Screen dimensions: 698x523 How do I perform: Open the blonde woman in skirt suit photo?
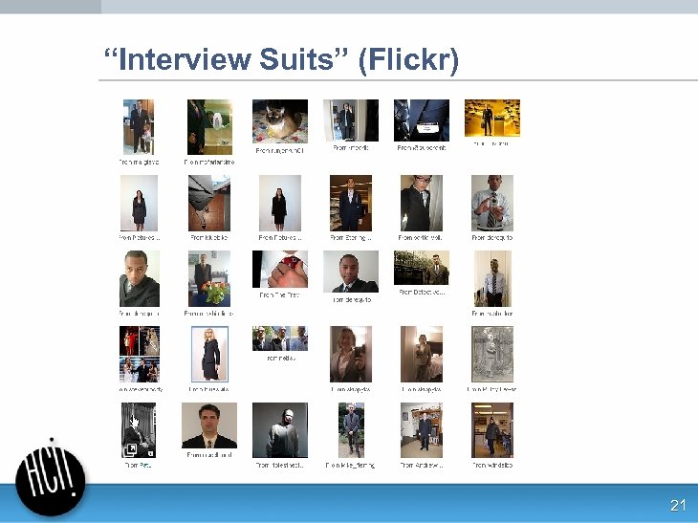pos(209,355)
